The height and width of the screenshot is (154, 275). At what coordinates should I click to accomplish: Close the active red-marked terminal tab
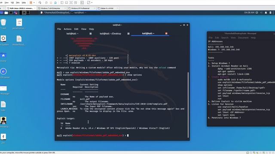click(166, 33)
